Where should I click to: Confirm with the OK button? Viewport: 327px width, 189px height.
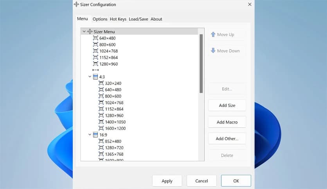click(x=236, y=181)
